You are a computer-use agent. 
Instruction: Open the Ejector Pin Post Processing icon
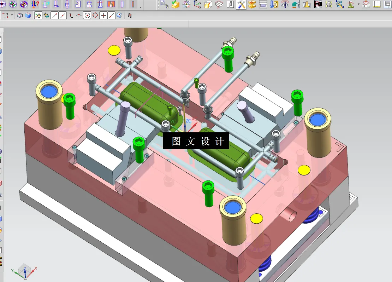285,4
